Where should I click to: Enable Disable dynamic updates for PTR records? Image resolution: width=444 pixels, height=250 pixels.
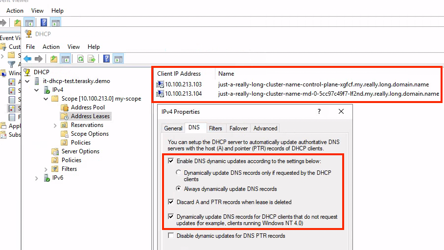click(x=171, y=235)
